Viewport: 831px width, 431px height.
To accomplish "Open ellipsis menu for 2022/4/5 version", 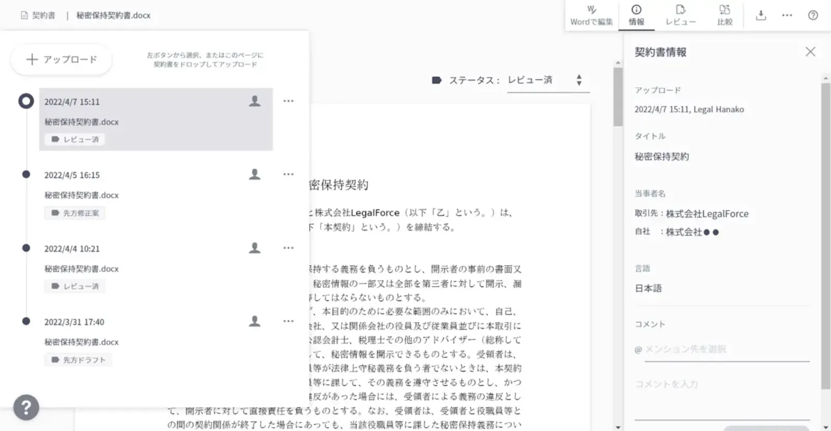I will 288,174.
